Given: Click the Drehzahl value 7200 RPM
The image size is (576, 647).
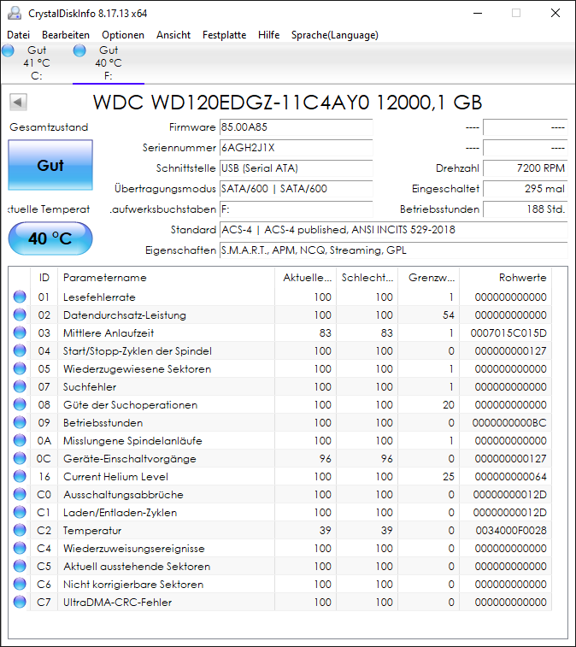Looking at the screenshot, I should pos(526,168).
